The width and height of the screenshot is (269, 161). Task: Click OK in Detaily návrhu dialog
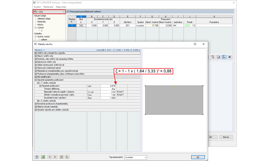click(198, 157)
